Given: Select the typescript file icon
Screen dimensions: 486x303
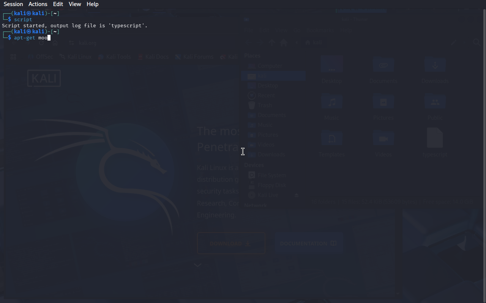Looking at the screenshot, I should tap(435, 138).
